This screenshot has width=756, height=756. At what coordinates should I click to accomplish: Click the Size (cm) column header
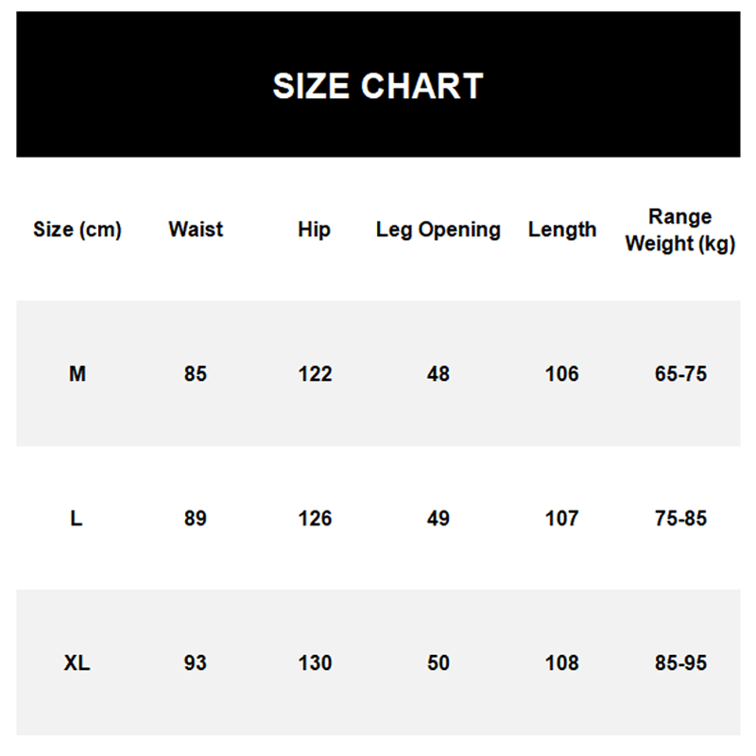pos(77,230)
